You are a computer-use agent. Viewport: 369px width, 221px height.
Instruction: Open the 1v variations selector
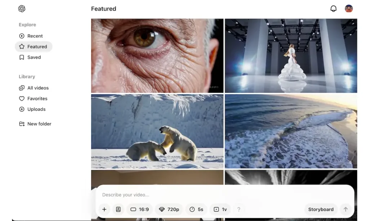coord(220,209)
